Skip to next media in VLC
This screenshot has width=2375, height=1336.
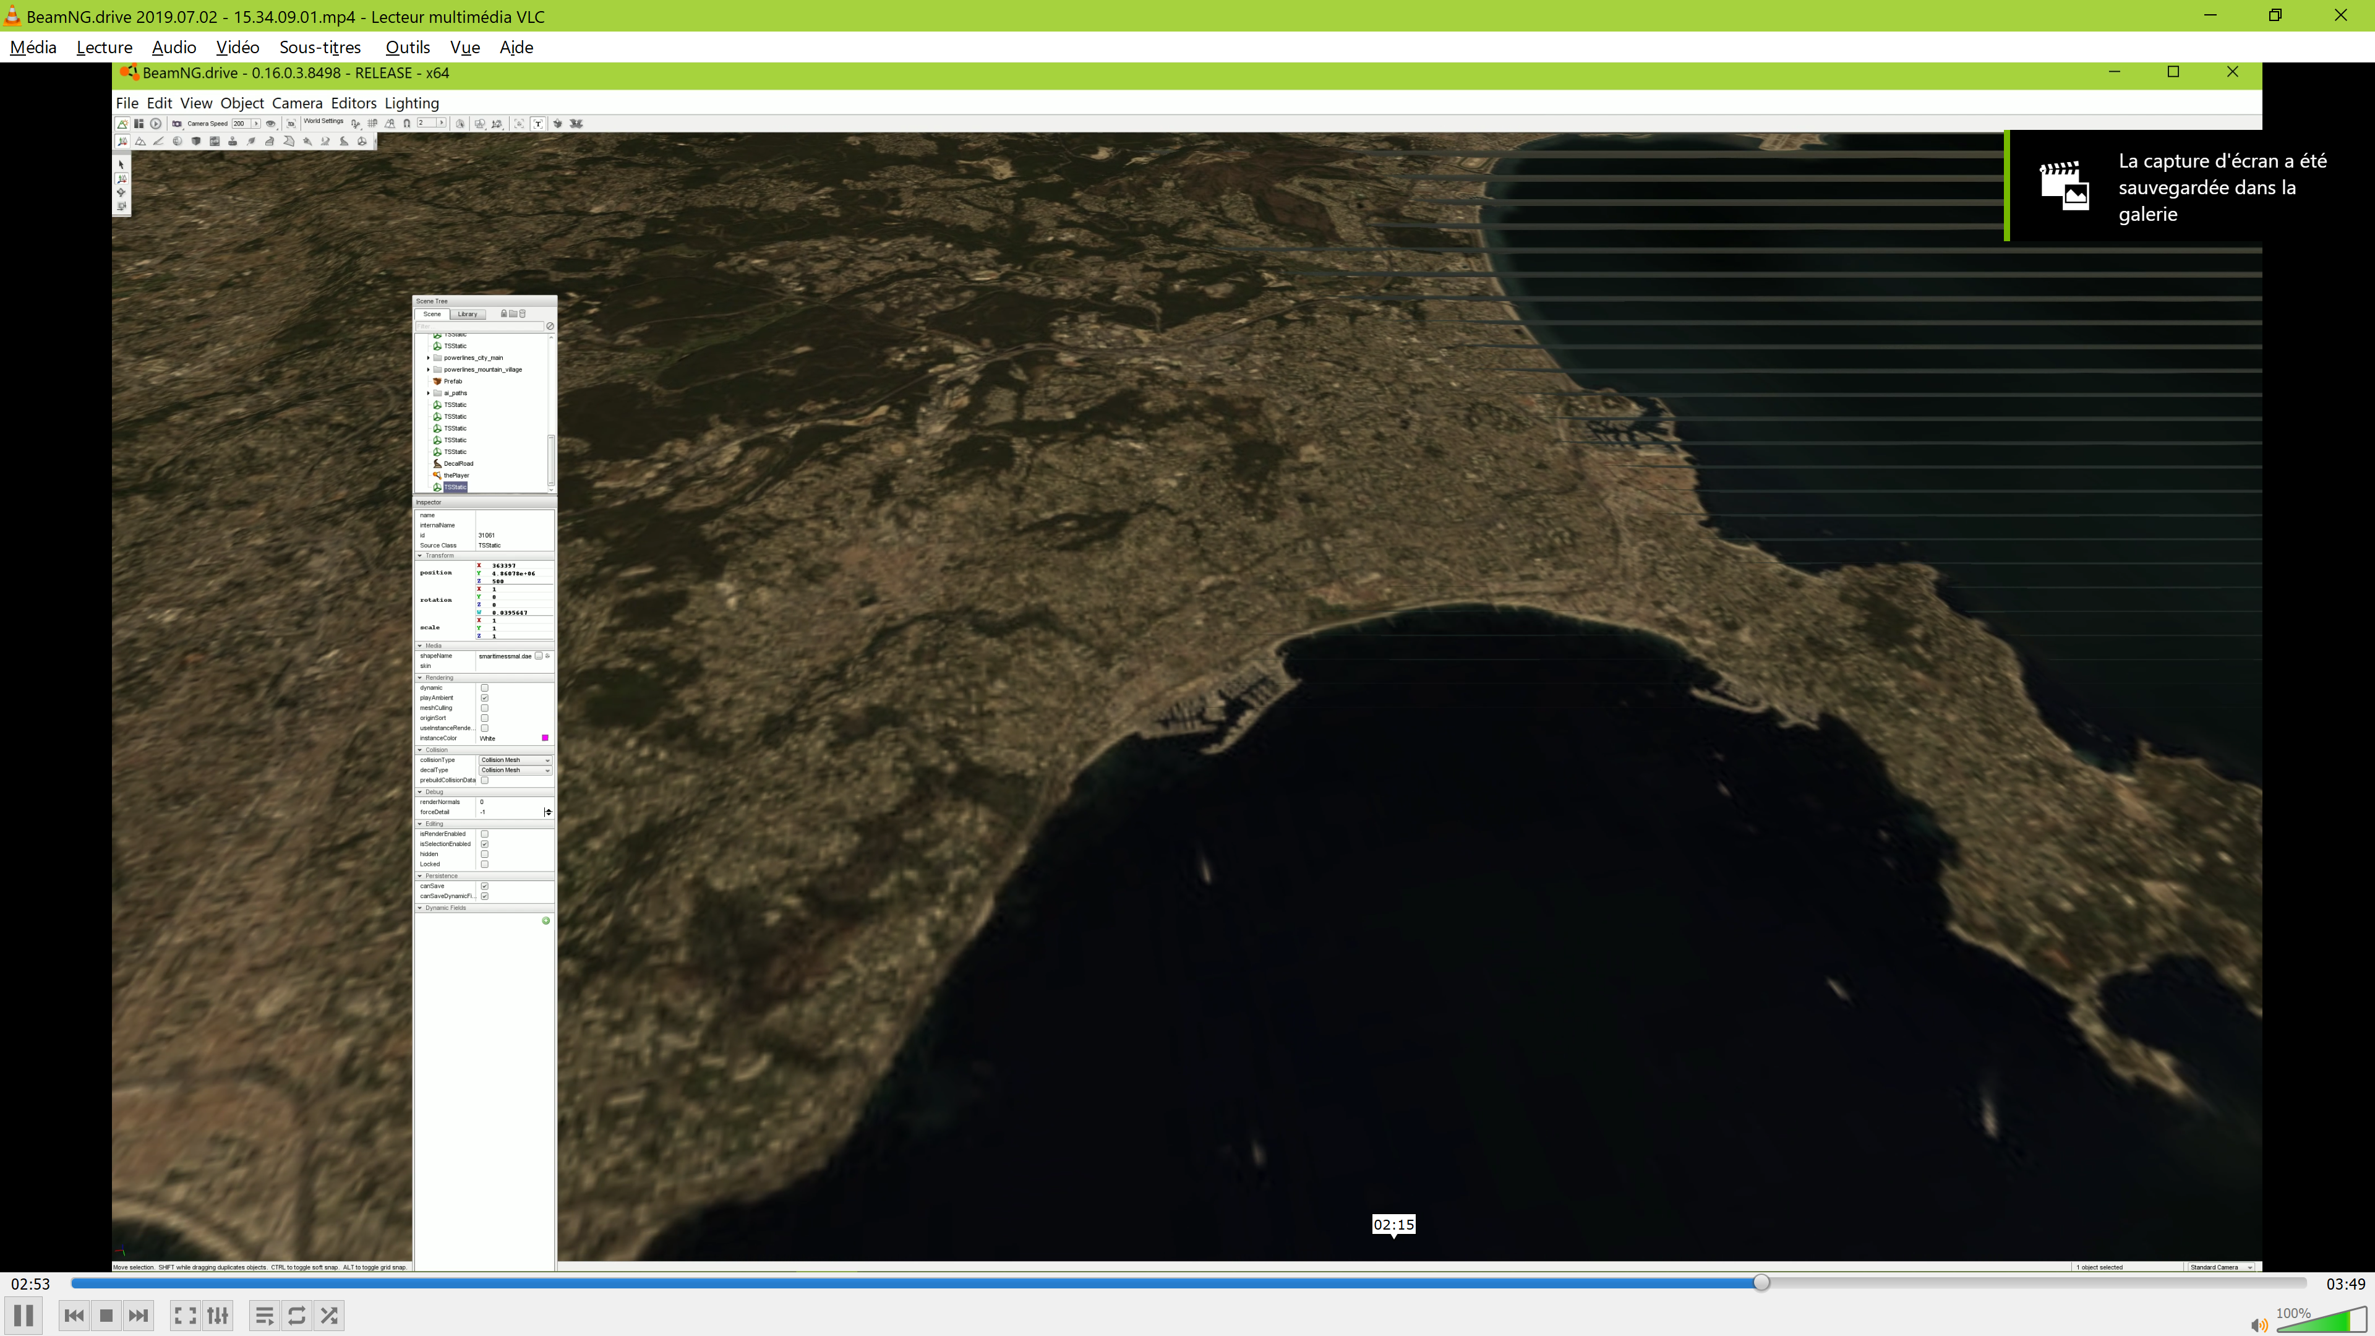139,1316
